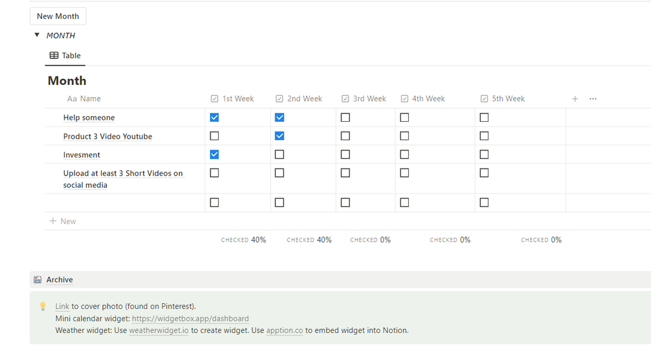
Task: Open the three-dots column options icon
Action: tap(593, 99)
